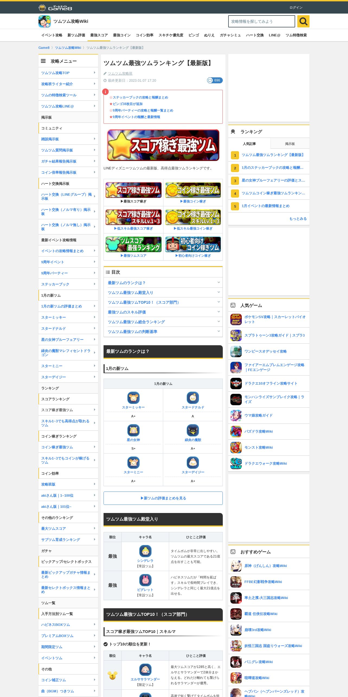The width and height of the screenshot is (348, 697).
Task: Click the ツムツム攻略班 author link
Action: coord(120,73)
